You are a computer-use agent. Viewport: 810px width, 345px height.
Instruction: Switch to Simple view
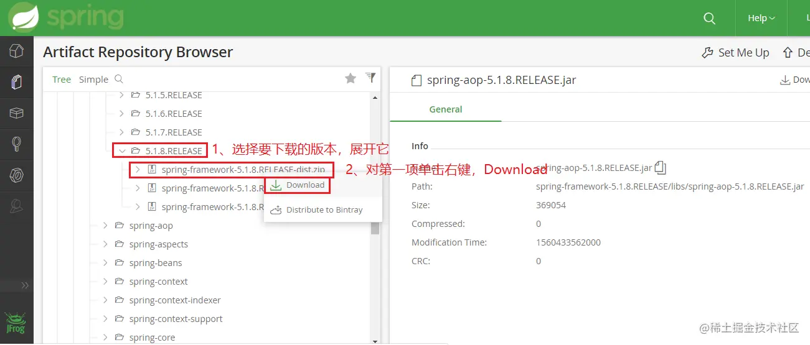coord(93,80)
